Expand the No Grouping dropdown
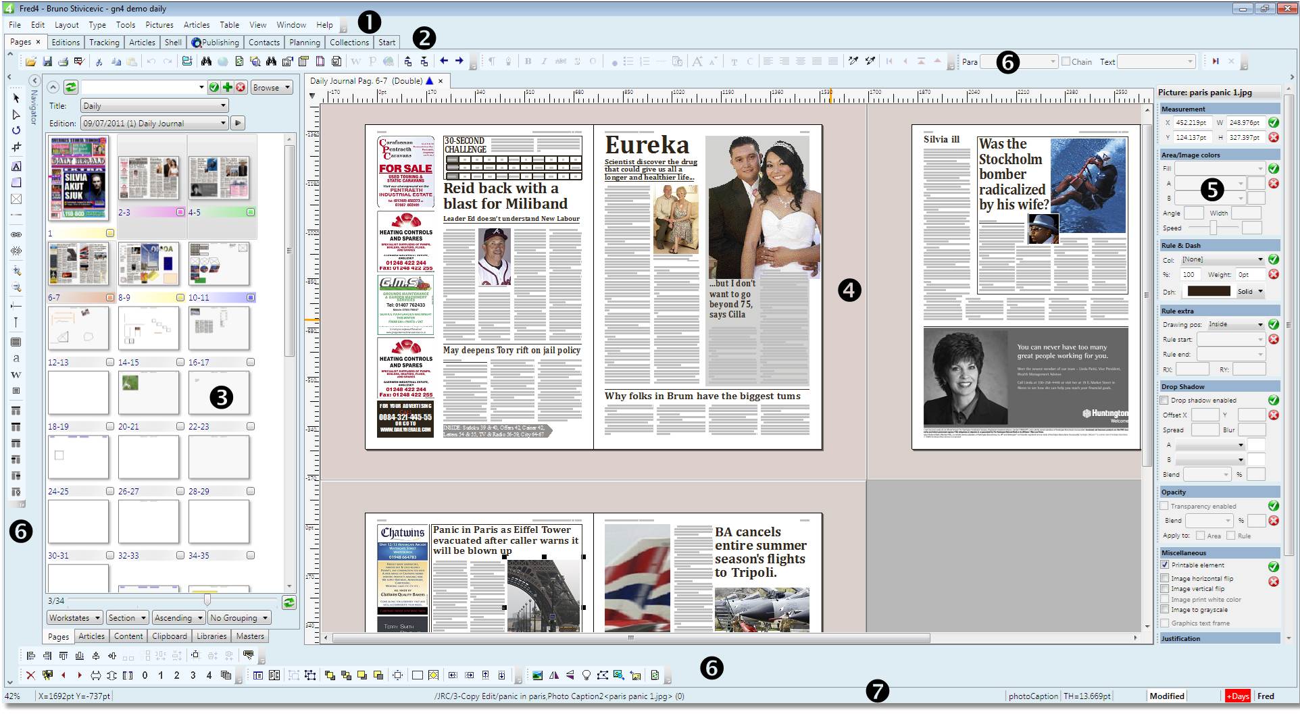The height and width of the screenshot is (720, 1300). tap(239, 617)
